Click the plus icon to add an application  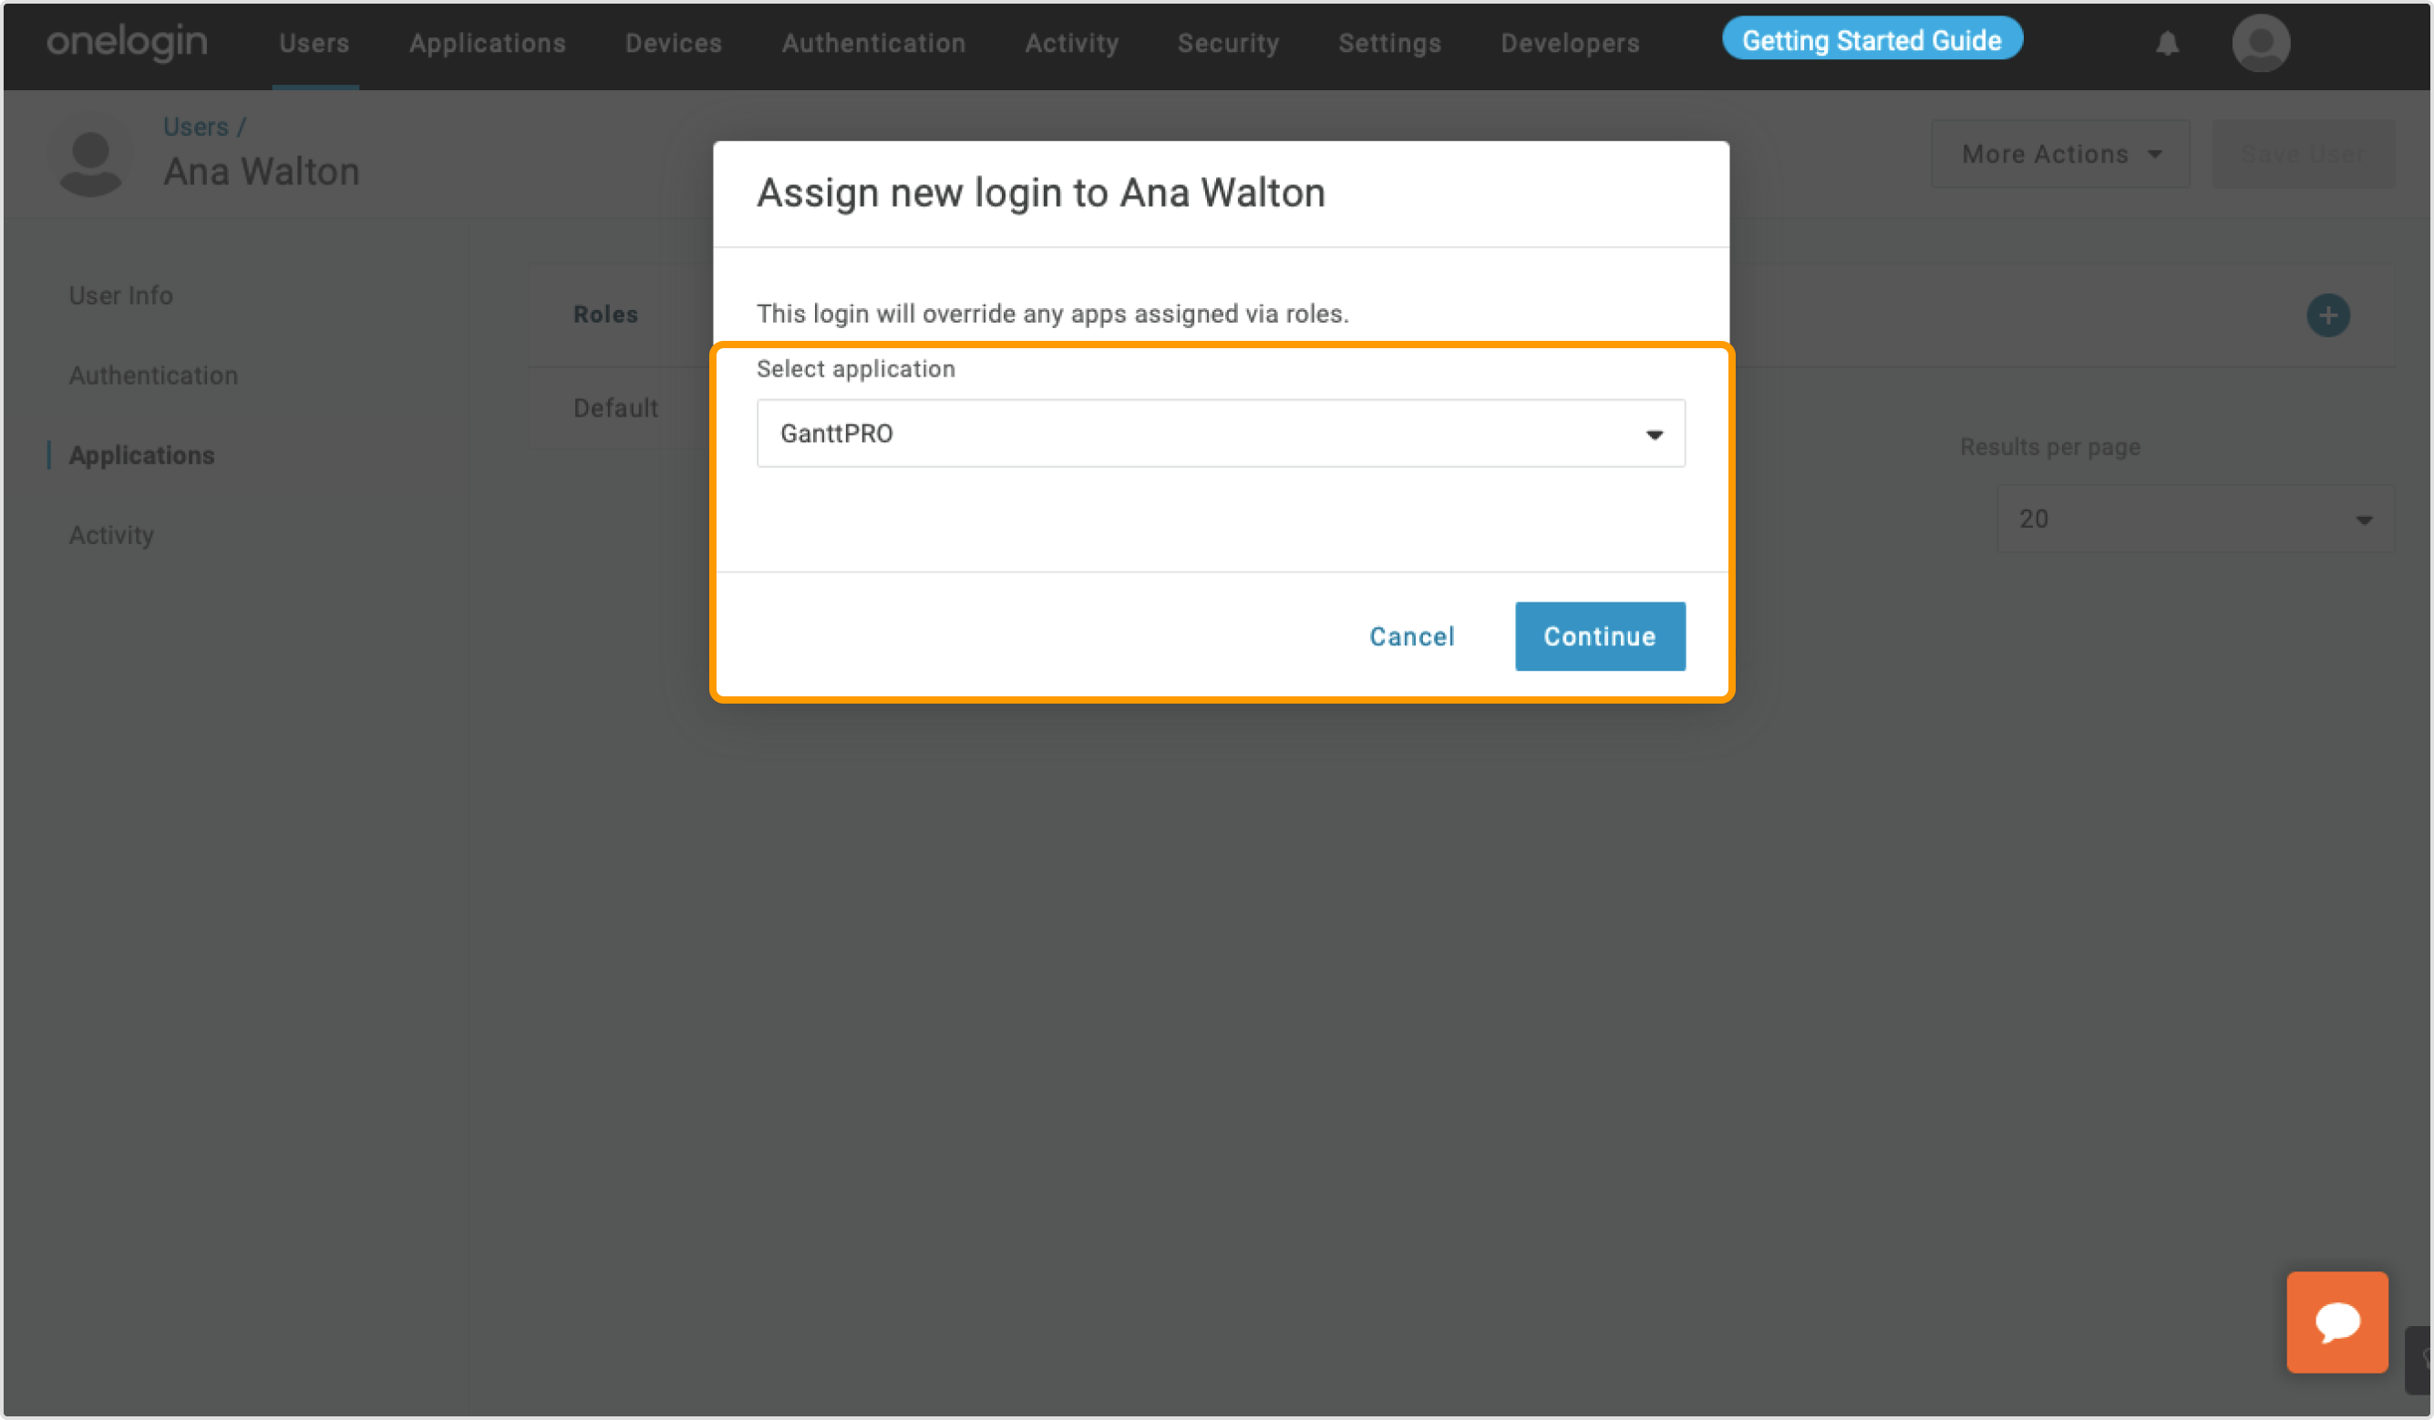tap(2327, 315)
